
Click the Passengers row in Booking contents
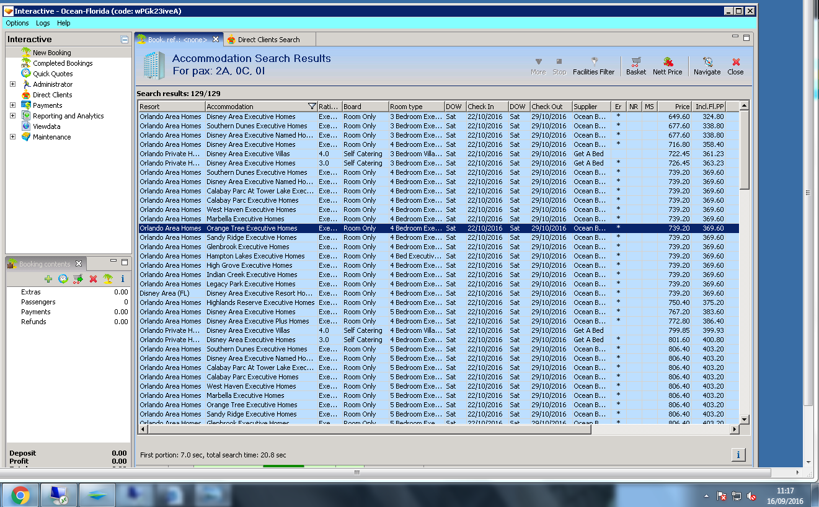(x=68, y=302)
